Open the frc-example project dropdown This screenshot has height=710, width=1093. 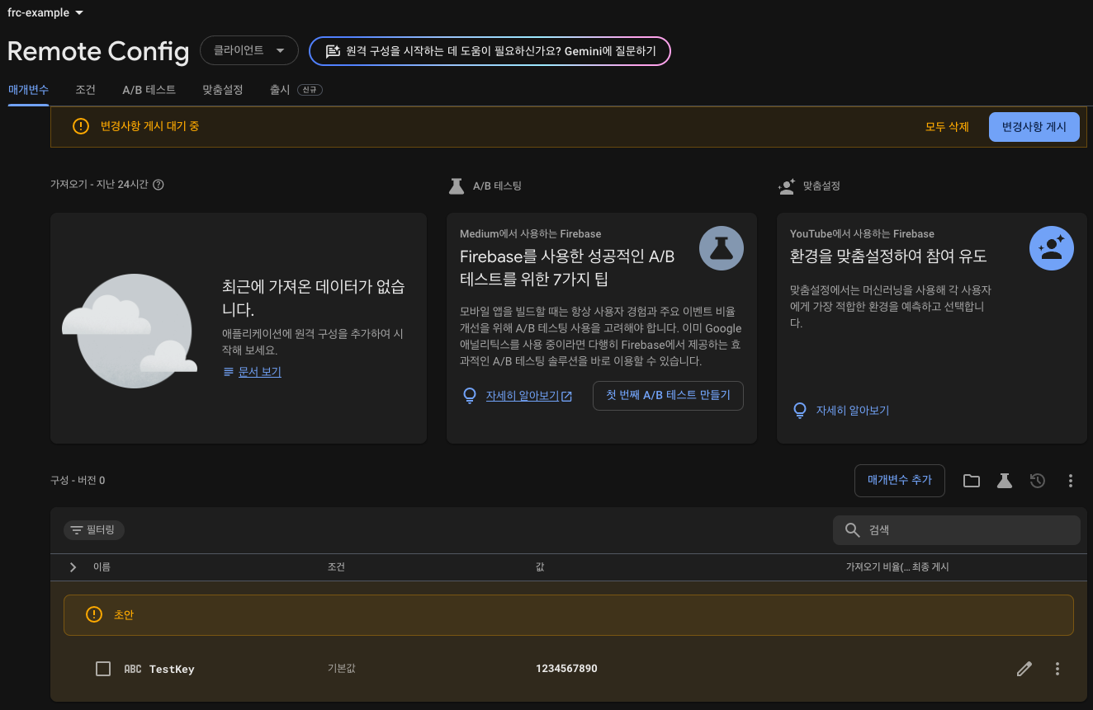pyautogui.click(x=45, y=12)
